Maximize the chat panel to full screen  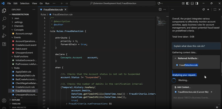(215, 10)
